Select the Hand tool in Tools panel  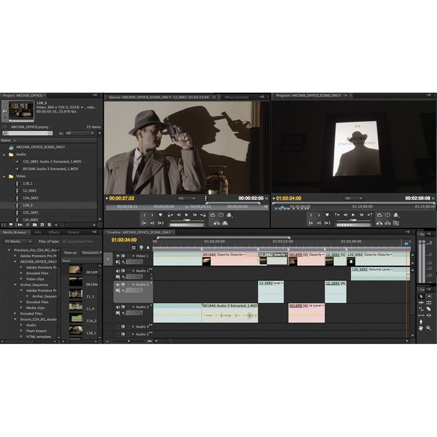[421, 328]
